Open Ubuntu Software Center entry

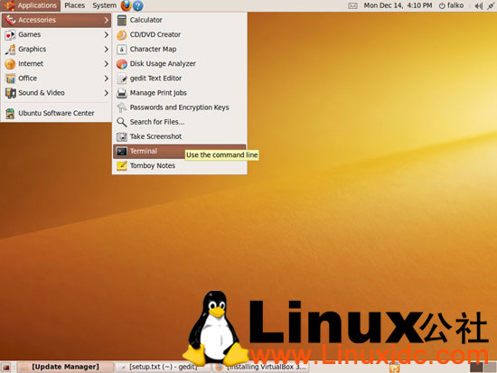click(57, 113)
